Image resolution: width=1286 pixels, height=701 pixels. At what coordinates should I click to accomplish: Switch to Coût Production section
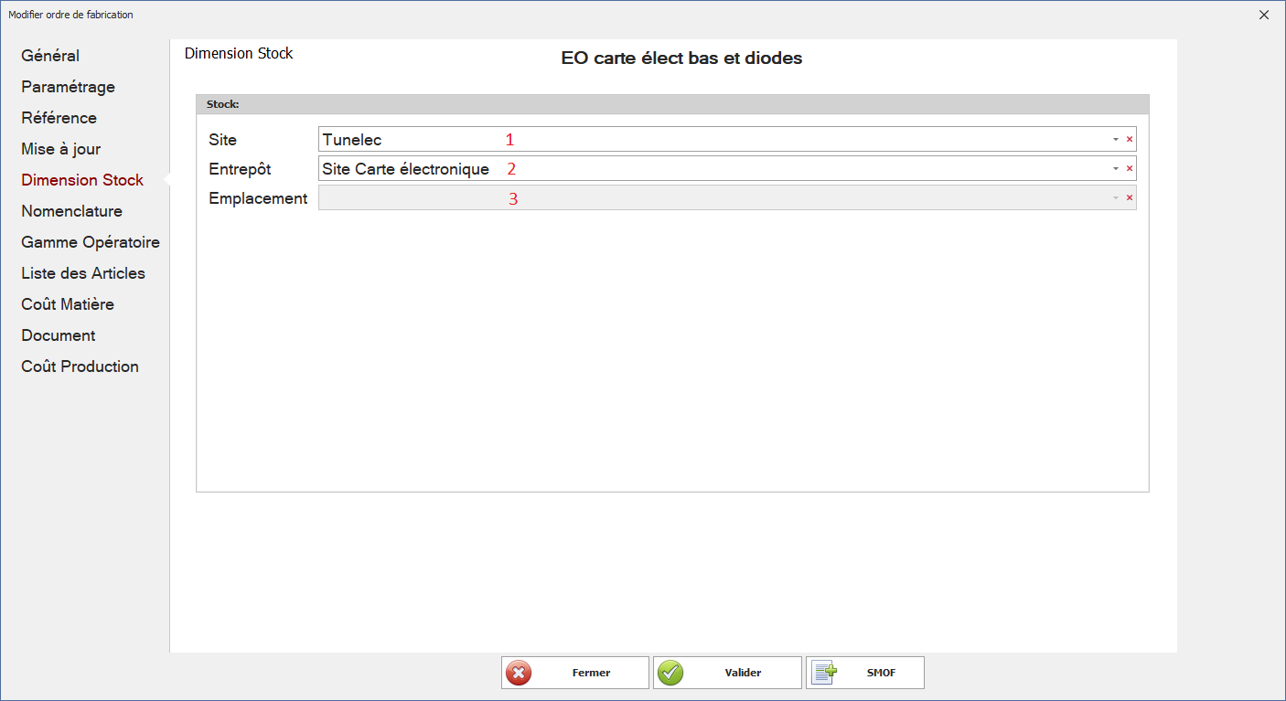(x=80, y=366)
